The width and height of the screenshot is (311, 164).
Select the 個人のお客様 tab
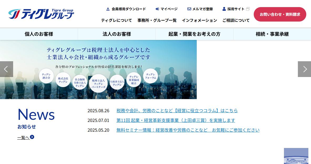coord(39,34)
